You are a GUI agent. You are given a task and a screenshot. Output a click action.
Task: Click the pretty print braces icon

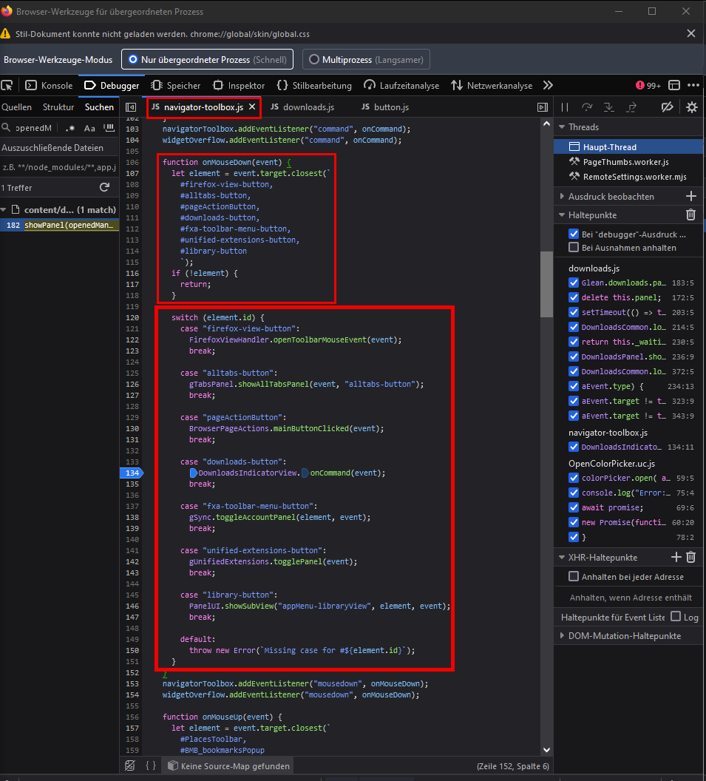151,765
